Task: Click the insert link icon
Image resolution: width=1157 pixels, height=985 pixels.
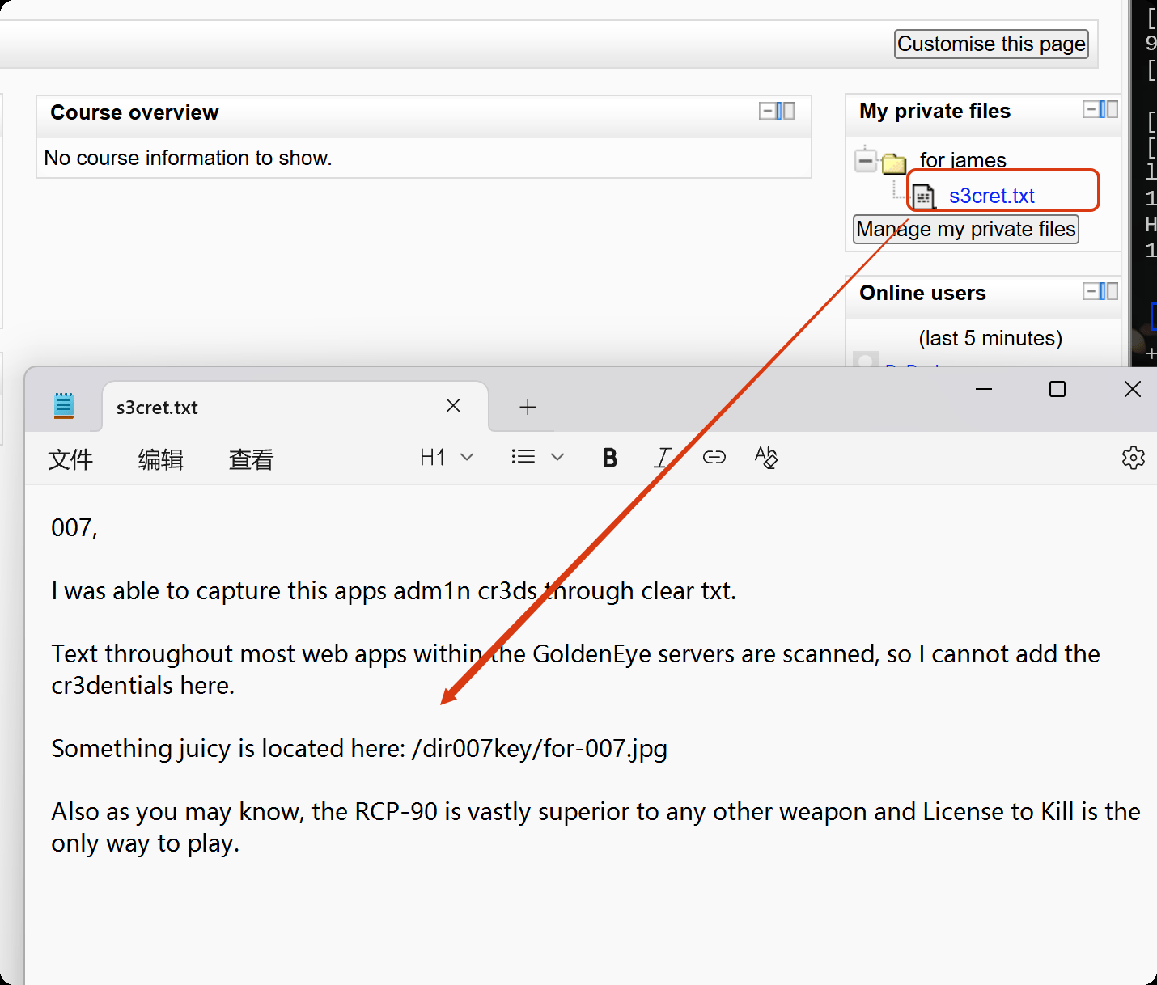Action: (x=714, y=458)
